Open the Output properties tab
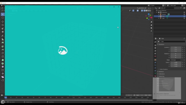Viewport: 186px width, 105px height. [x=155, y=48]
